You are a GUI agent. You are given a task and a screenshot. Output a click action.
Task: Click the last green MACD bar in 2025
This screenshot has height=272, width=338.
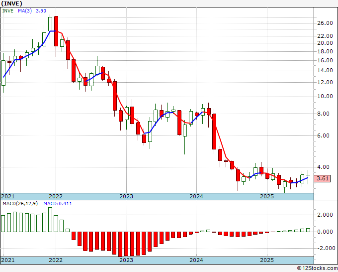click(308, 230)
